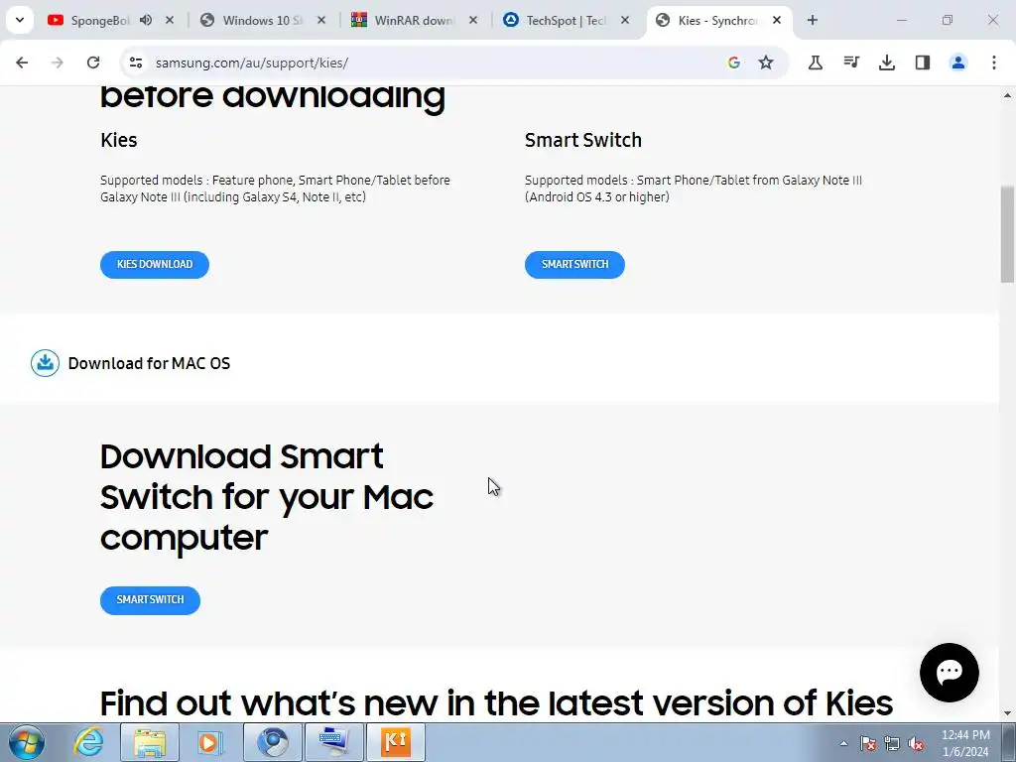Viewport: 1016px width, 762px height.
Task: Expand the tab search dropdown arrow
Action: point(20,20)
